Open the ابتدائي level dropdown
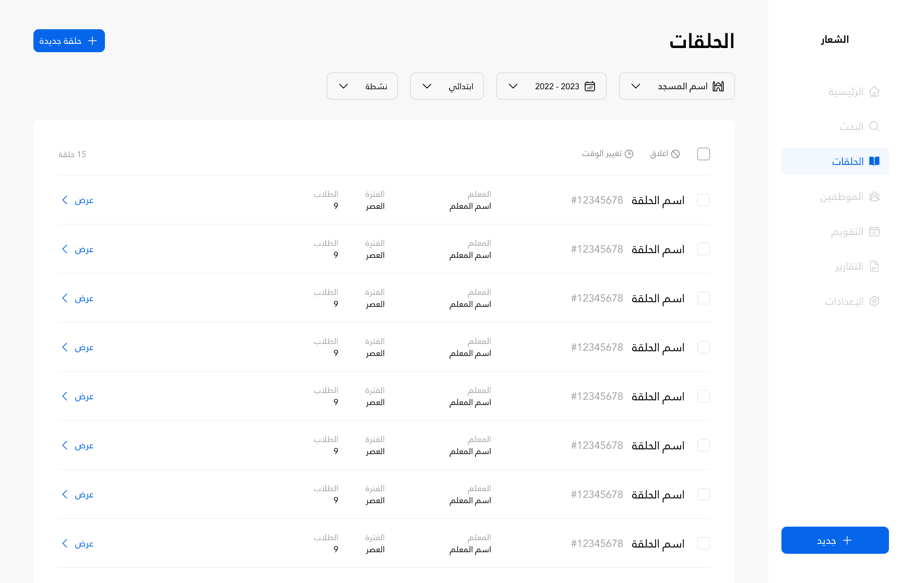 [x=447, y=86]
